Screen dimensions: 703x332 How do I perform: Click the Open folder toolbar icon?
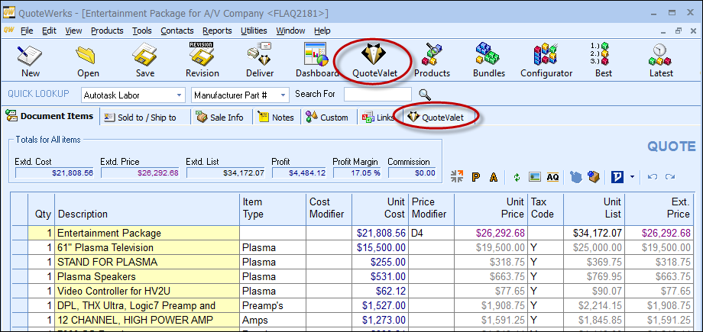(88, 55)
